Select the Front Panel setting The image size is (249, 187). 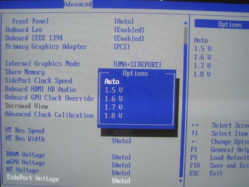30,21
